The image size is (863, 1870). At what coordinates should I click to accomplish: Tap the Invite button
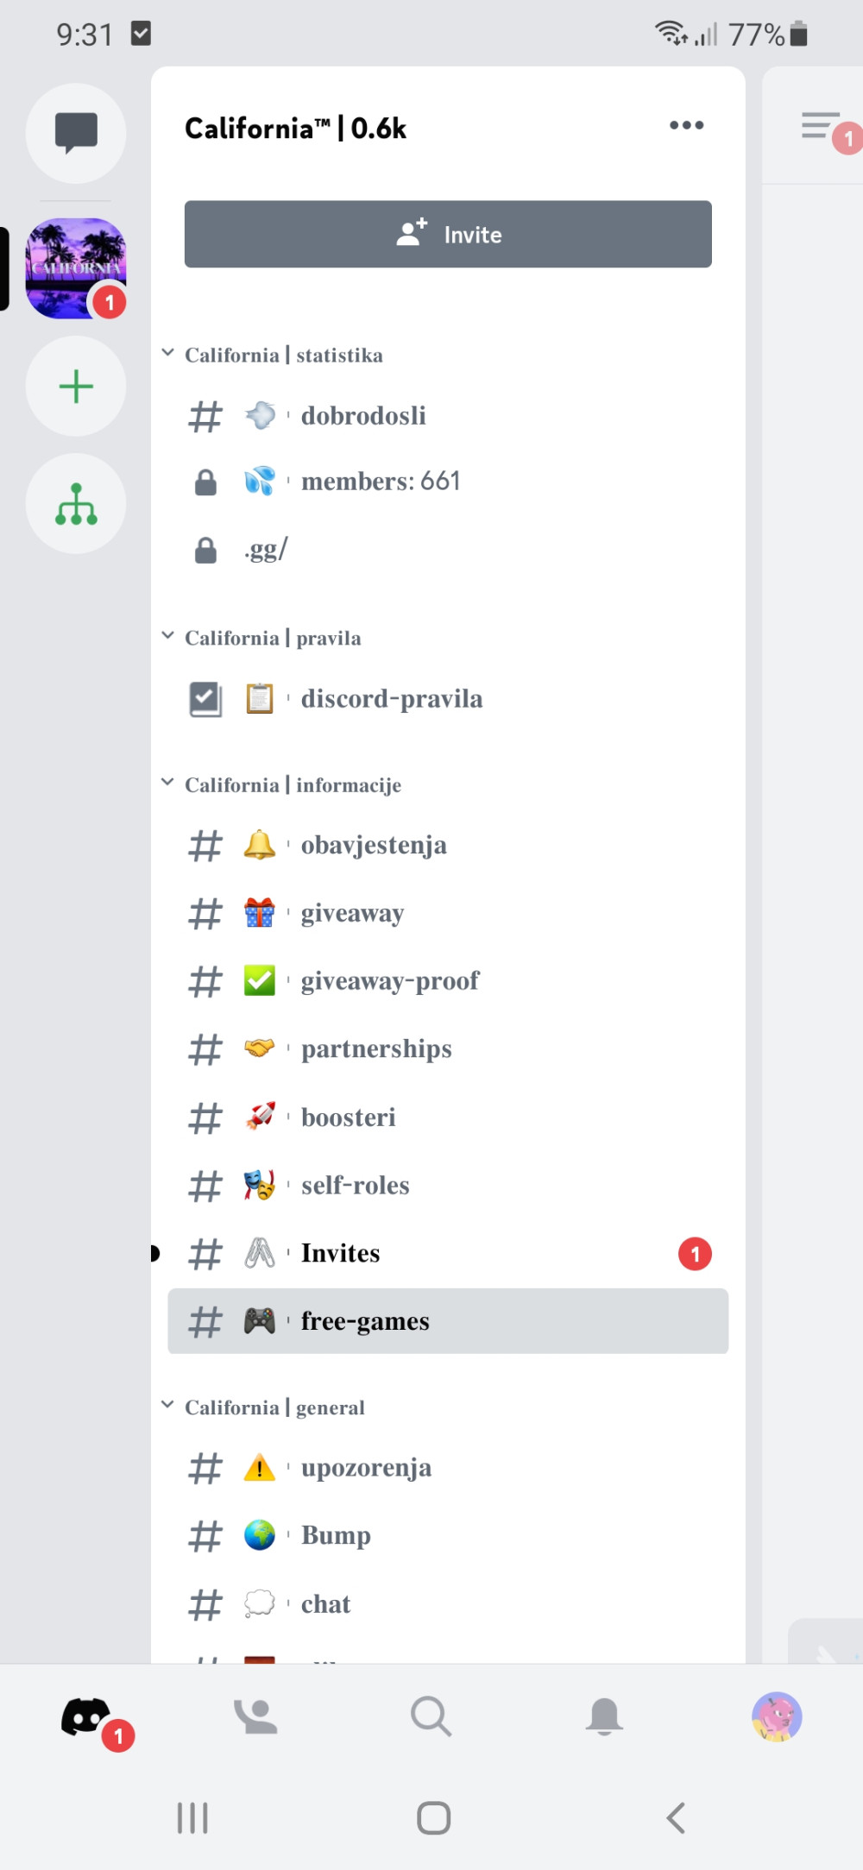(447, 234)
